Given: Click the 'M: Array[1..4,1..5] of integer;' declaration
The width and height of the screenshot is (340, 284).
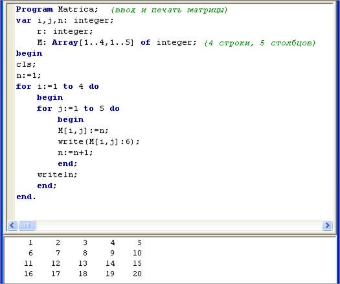Looking at the screenshot, I should (x=117, y=42).
